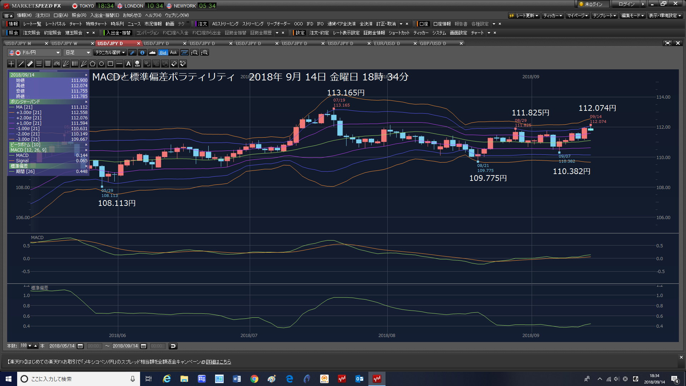Open the 注文(O) menu
The height and width of the screenshot is (386, 686).
43,15
